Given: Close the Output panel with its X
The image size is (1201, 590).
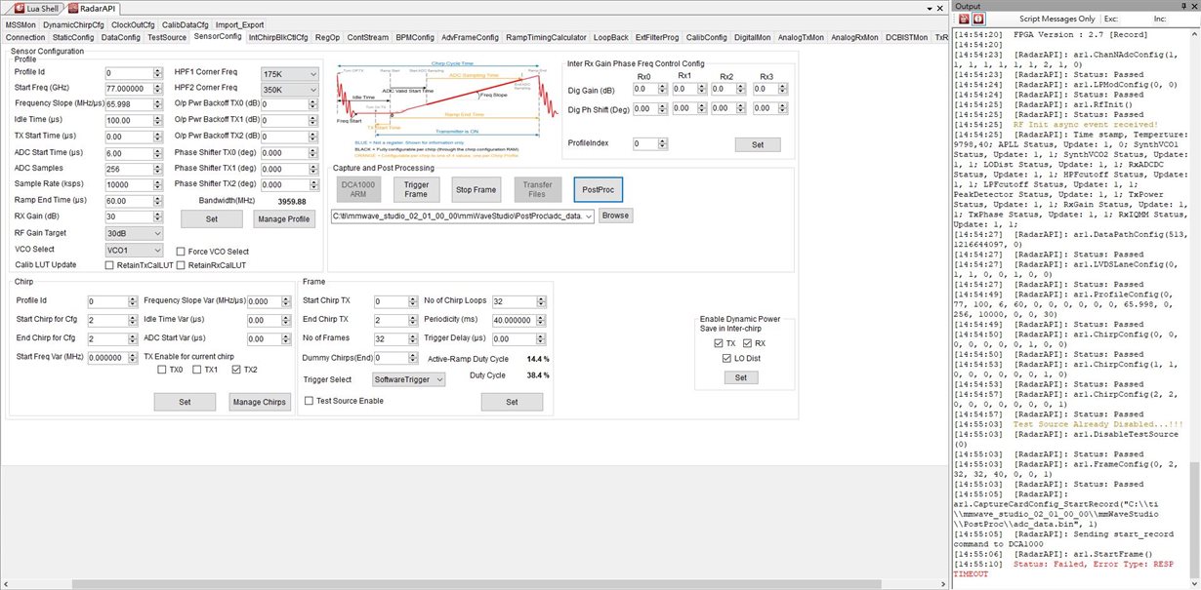Looking at the screenshot, I should 1192,6.
